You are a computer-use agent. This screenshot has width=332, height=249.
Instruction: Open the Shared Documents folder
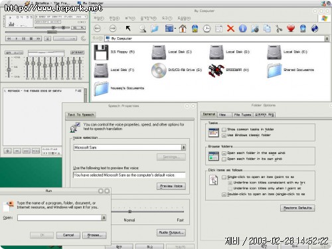274,70
